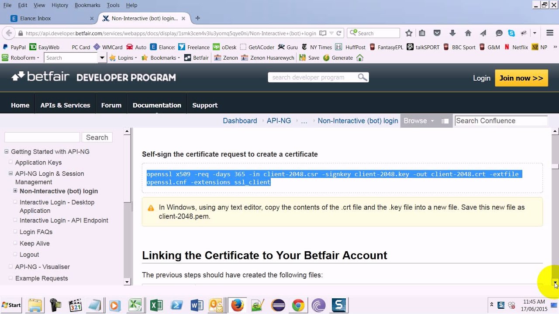Open the API-NG breadcrumb link
Image resolution: width=559 pixels, height=314 pixels.
point(279,121)
